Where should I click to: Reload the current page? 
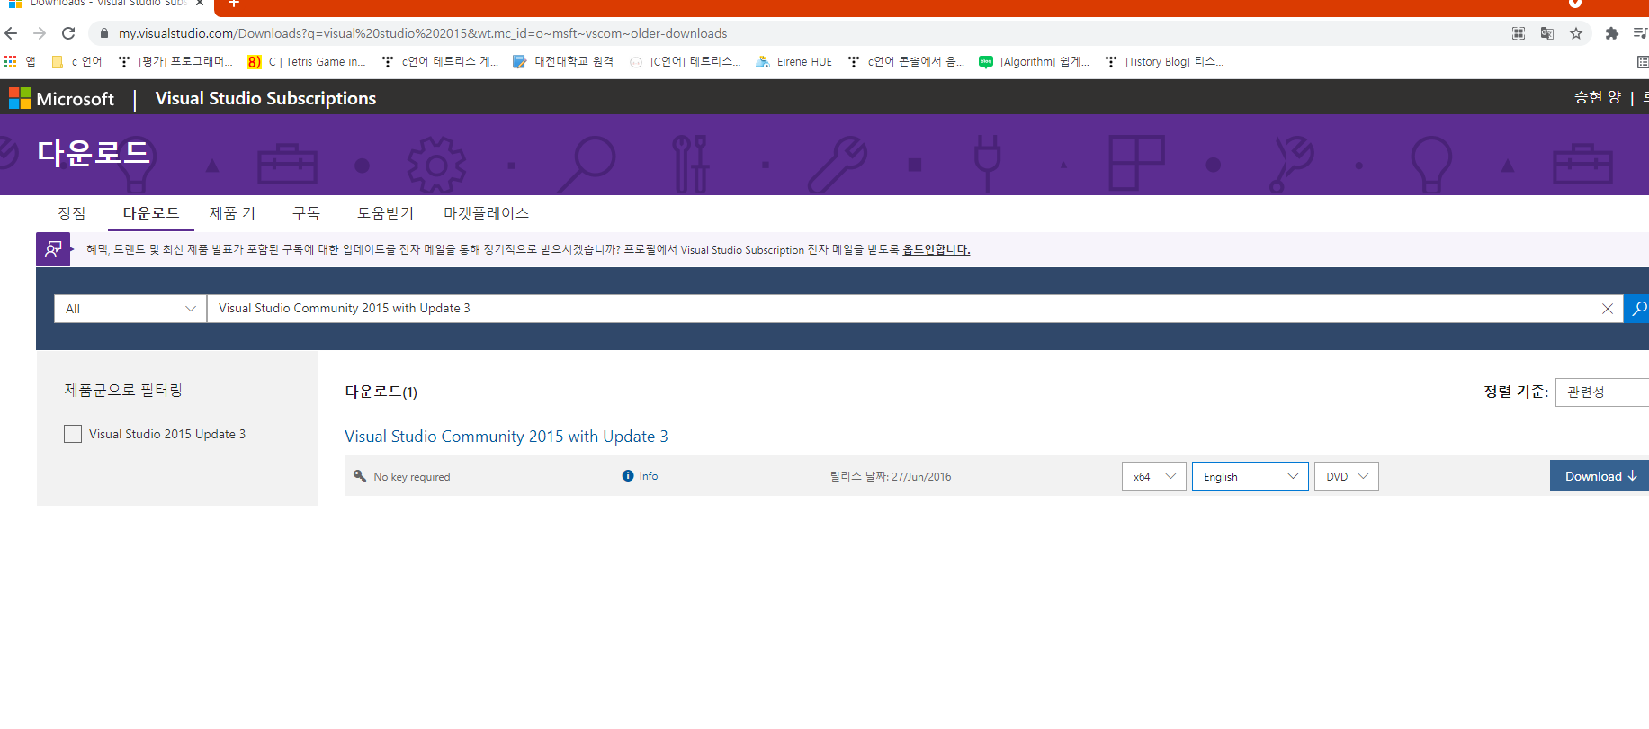(68, 33)
